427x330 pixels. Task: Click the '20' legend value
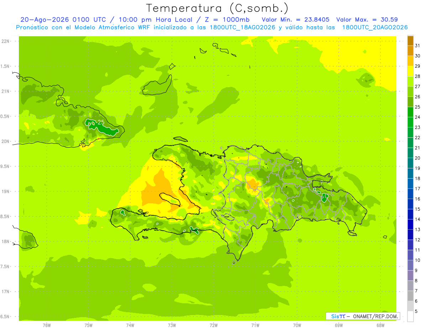pos(418,158)
